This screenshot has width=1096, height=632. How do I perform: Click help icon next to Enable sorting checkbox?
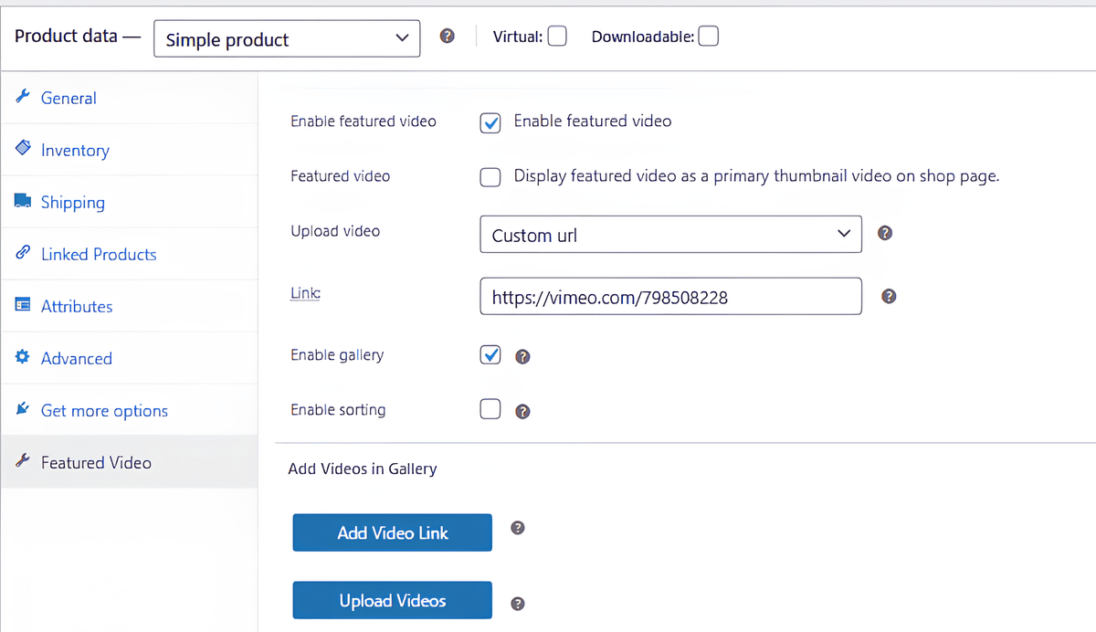pyautogui.click(x=522, y=411)
